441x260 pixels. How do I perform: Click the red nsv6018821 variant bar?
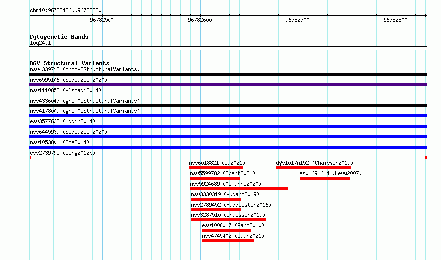216,168
